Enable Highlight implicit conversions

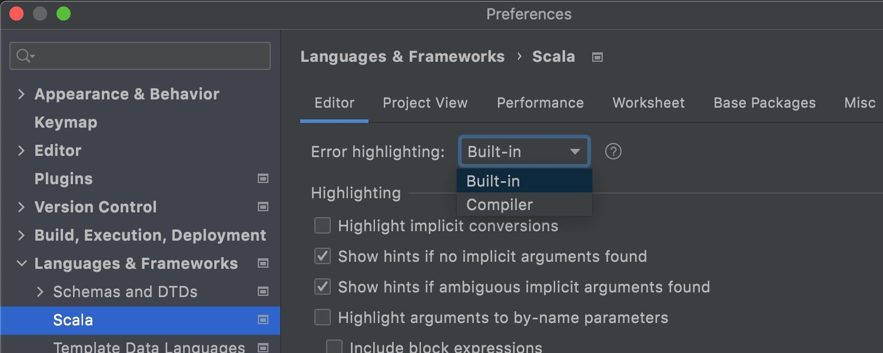pyautogui.click(x=323, y=225)
